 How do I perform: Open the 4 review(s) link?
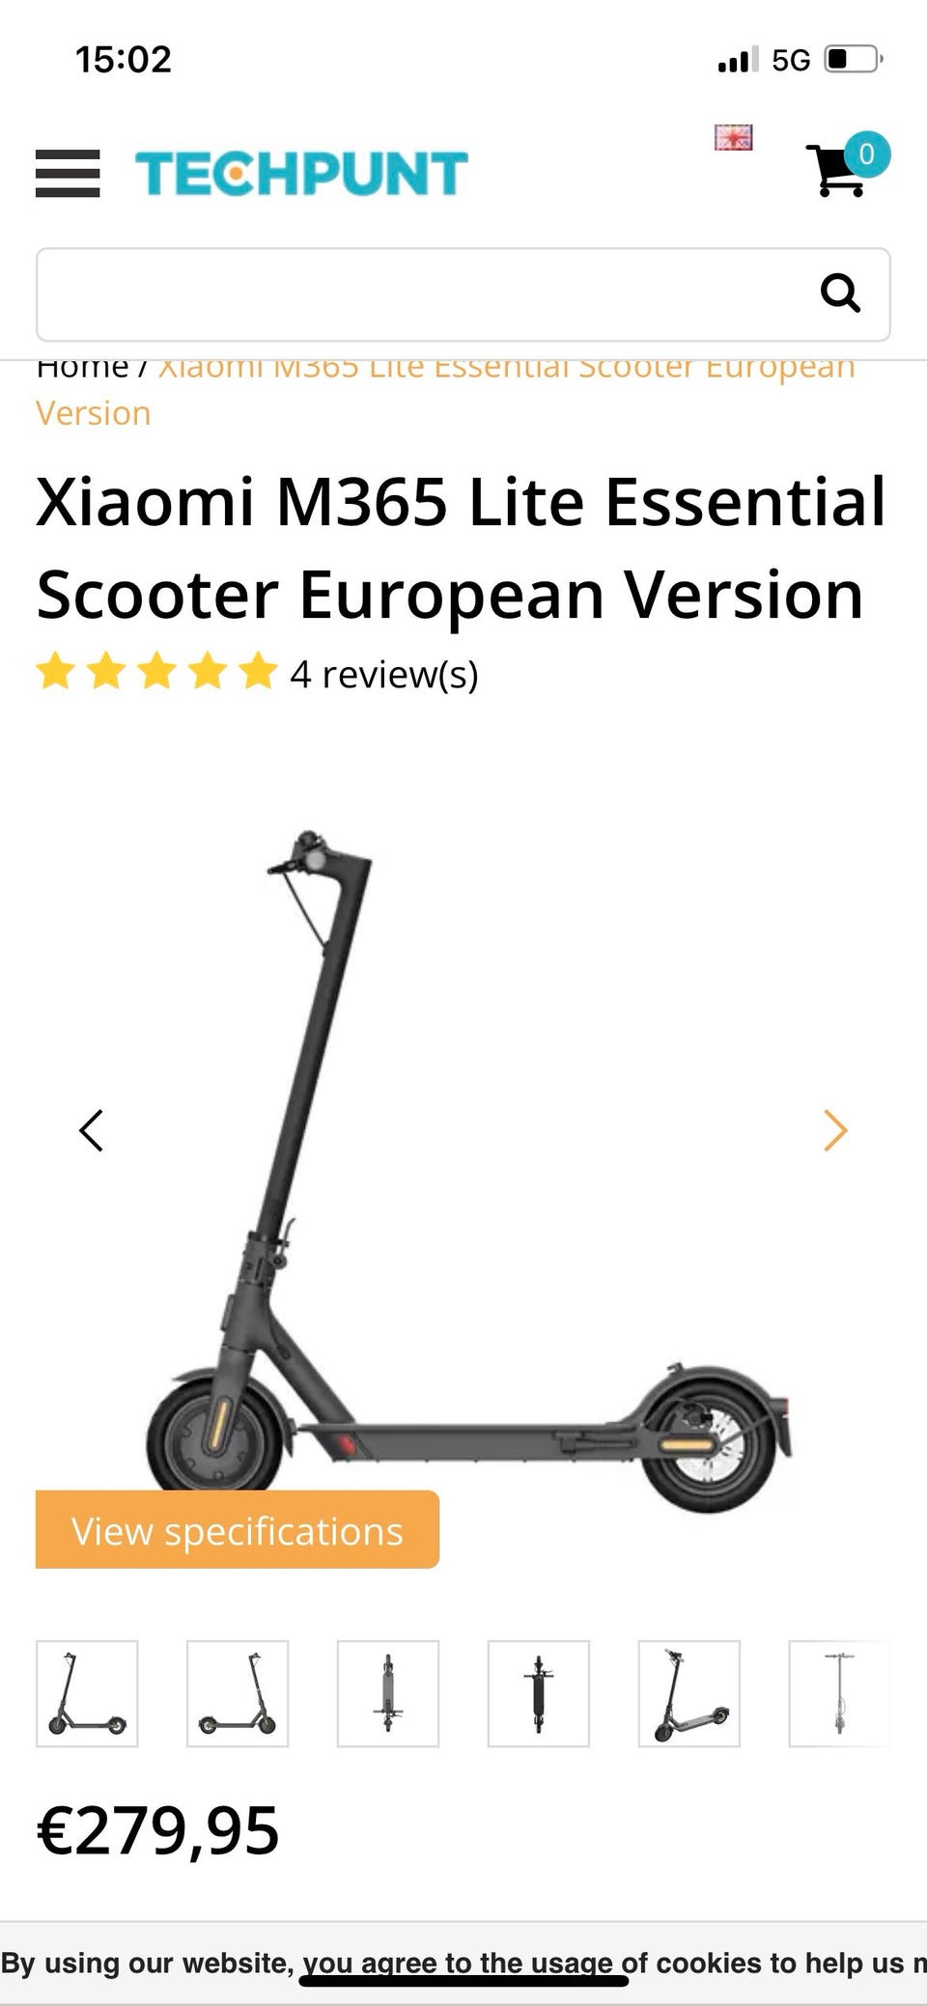384,674
